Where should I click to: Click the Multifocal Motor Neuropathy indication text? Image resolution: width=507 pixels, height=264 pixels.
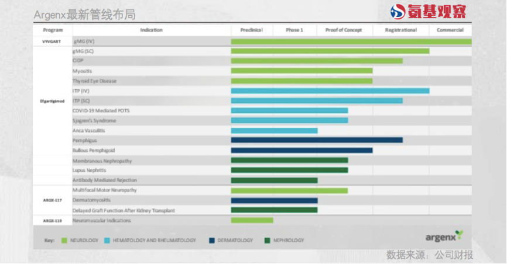tap(105, 190)
